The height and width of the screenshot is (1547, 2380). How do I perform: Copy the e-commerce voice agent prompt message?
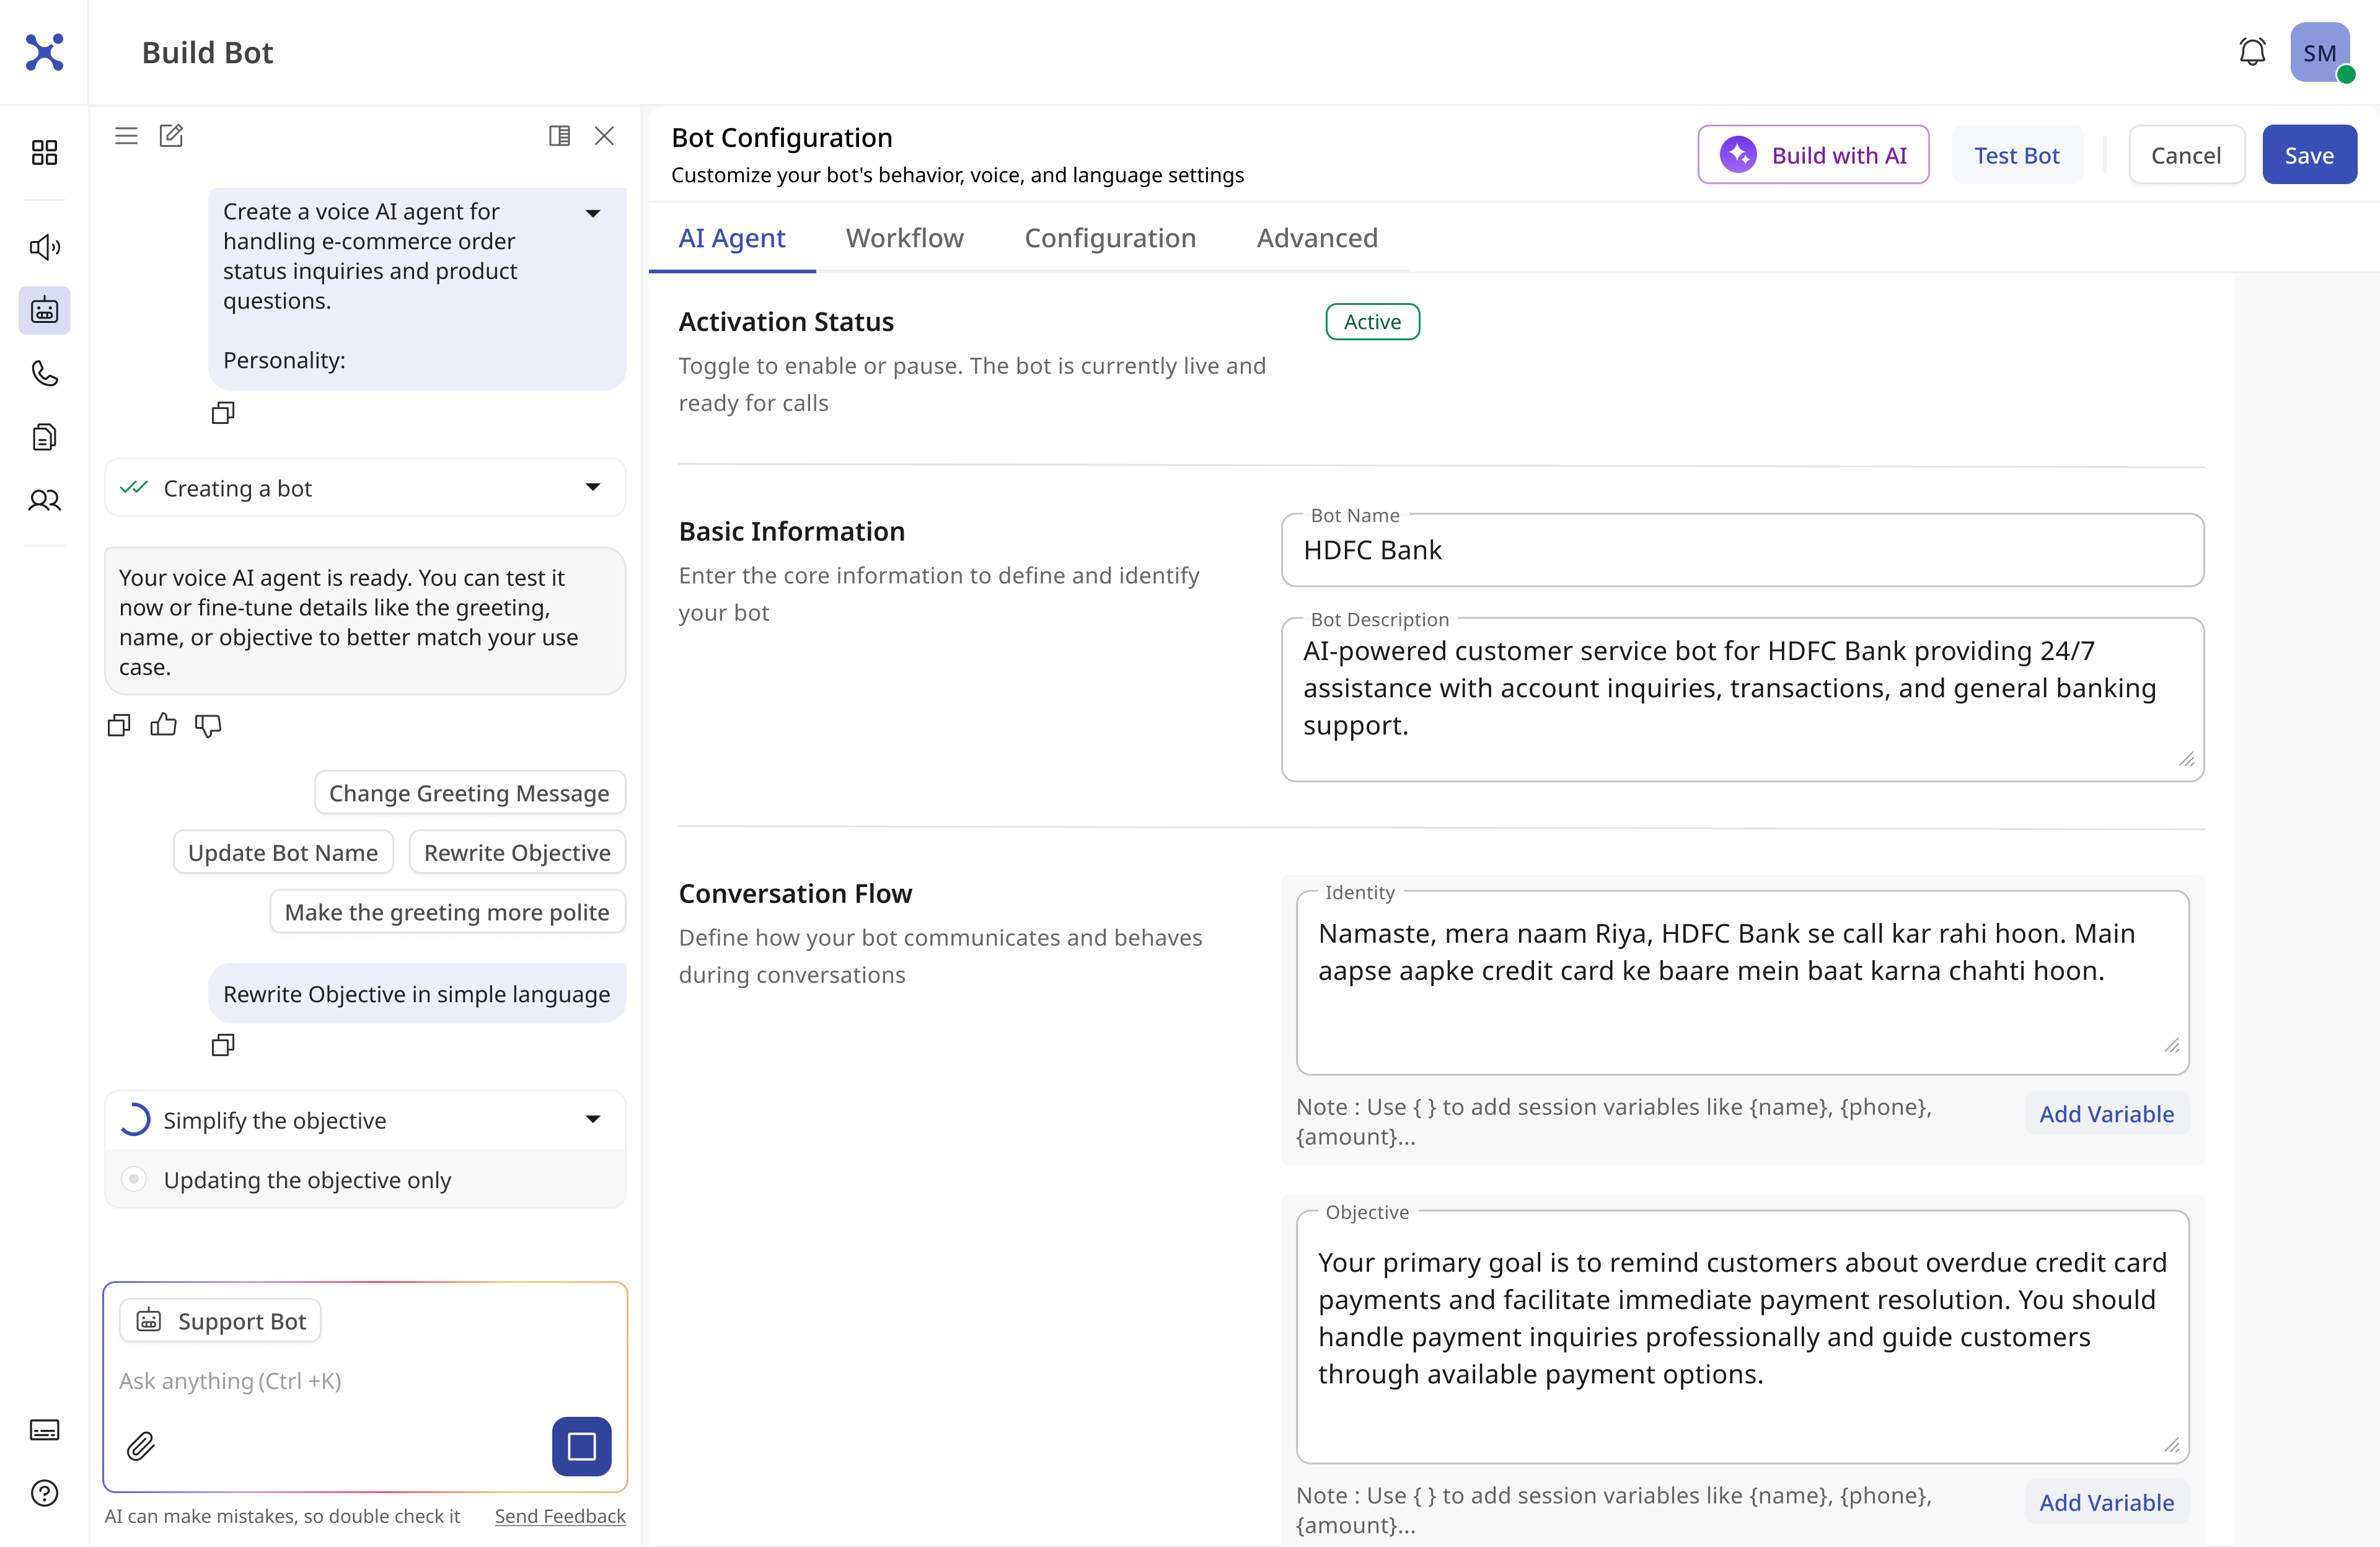point(223,413)
